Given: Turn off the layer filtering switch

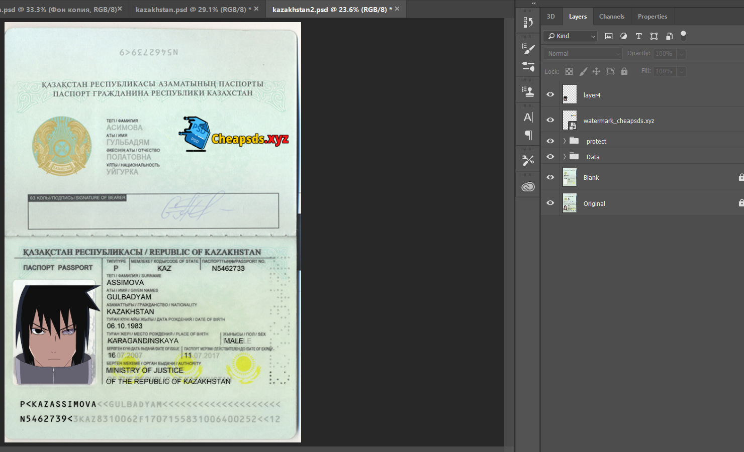Looking at the screenshot, I should pos(683,36).
